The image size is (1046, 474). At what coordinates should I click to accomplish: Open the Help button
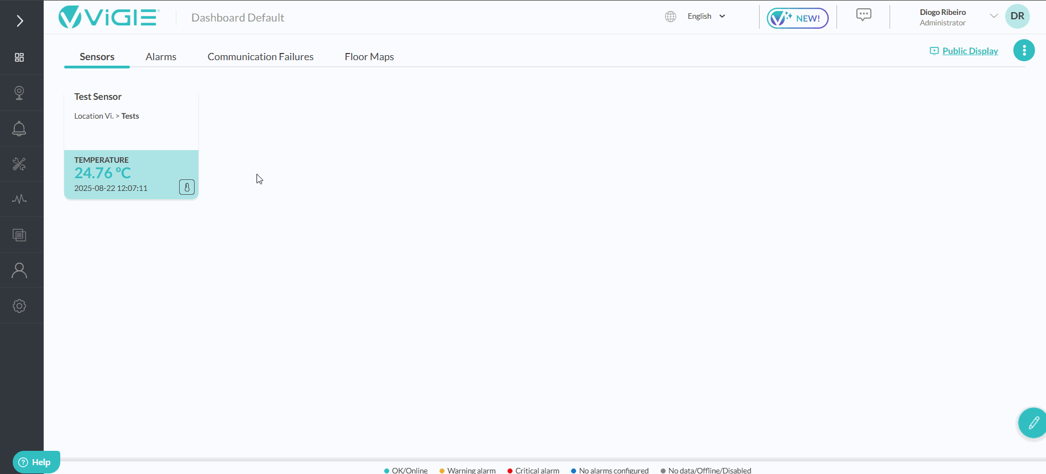tap(36, 462)
